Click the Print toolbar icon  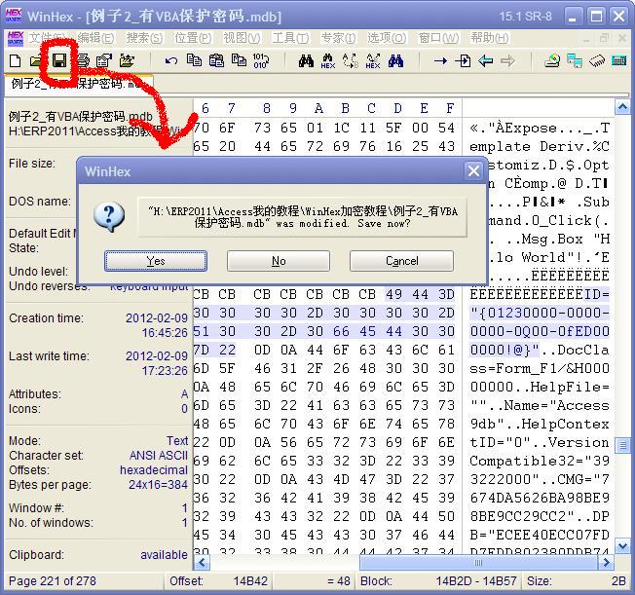coord(83,60)
